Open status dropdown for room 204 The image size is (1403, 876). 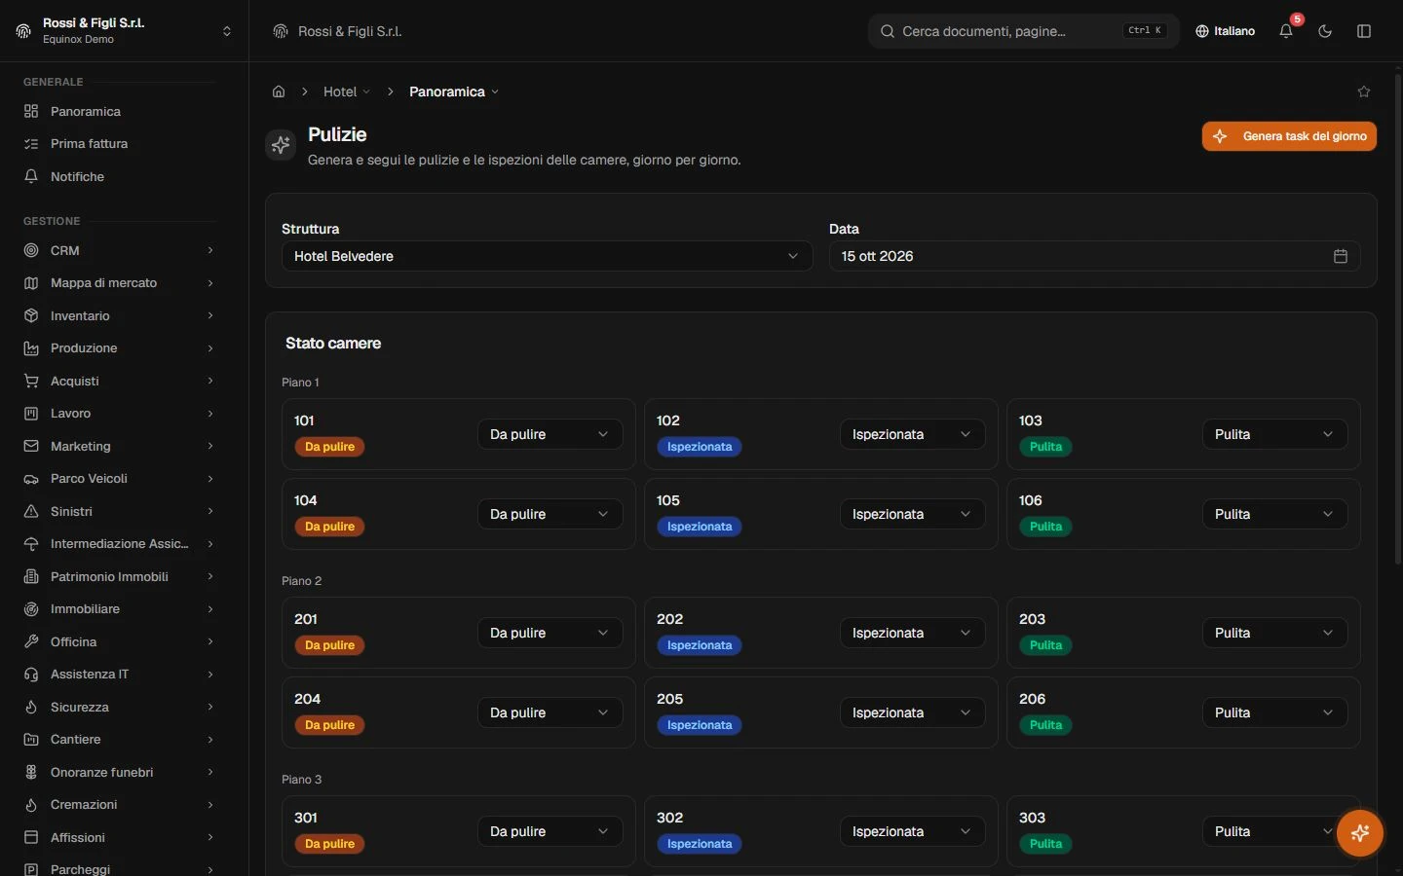point(550,712)
